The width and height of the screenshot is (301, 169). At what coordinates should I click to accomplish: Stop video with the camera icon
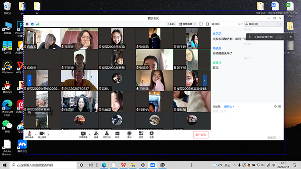[x=42, y=135]
